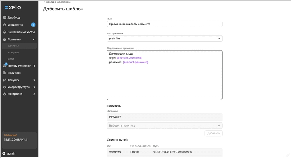Open the Выберите политику dropdown
Screen dimensions: 291x158
click(x=165, y=125)
